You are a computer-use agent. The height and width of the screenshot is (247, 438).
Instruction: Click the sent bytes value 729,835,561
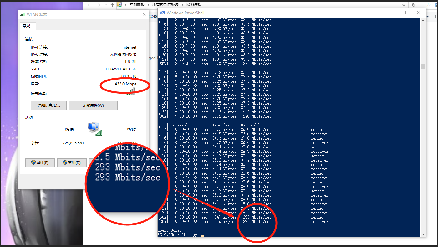[x=73, y=143]
